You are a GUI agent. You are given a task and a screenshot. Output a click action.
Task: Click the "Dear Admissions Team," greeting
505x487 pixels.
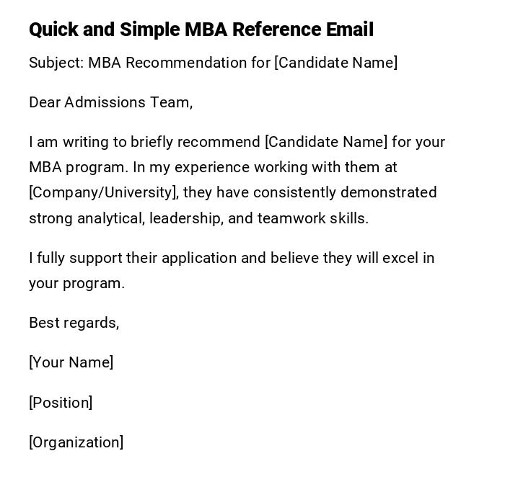coord(111,102)
